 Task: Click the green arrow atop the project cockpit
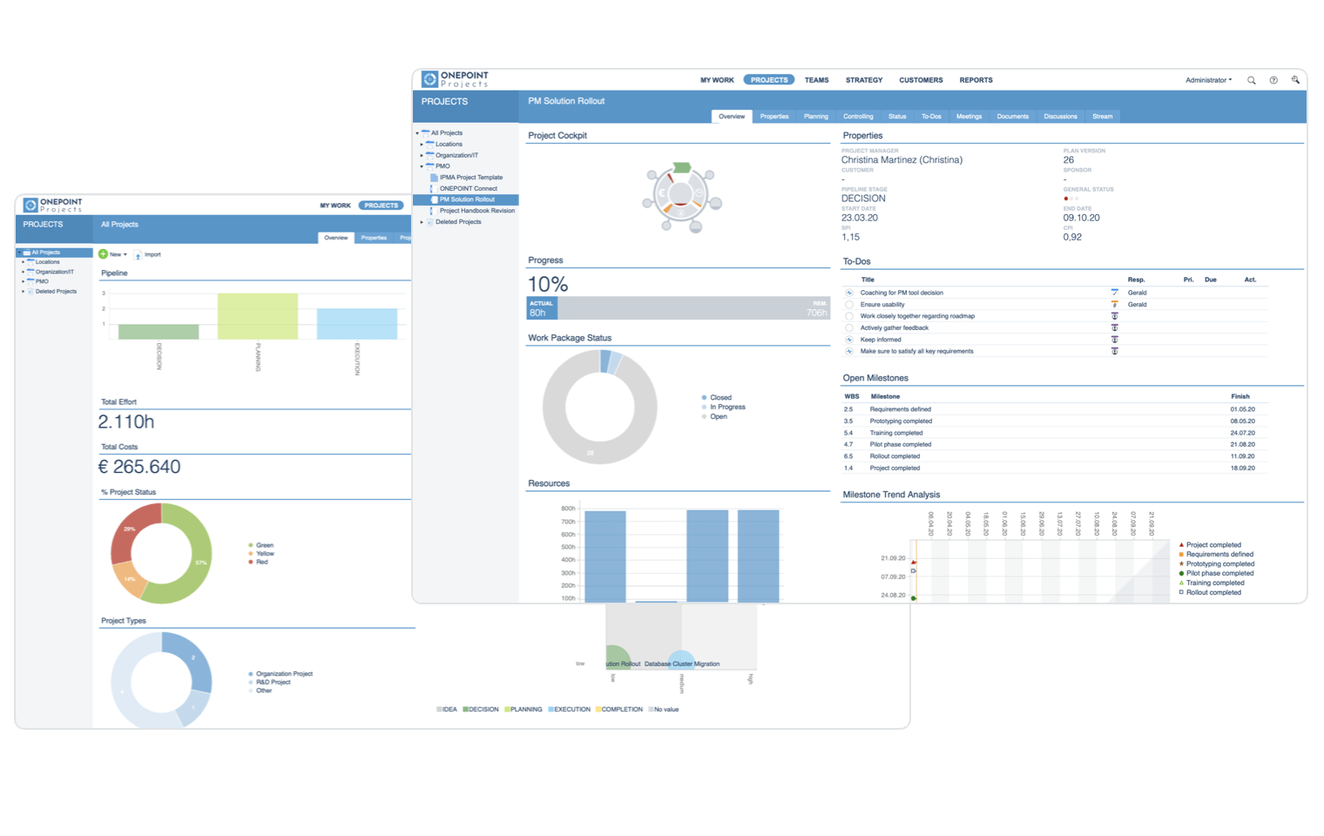coord(682,167)
